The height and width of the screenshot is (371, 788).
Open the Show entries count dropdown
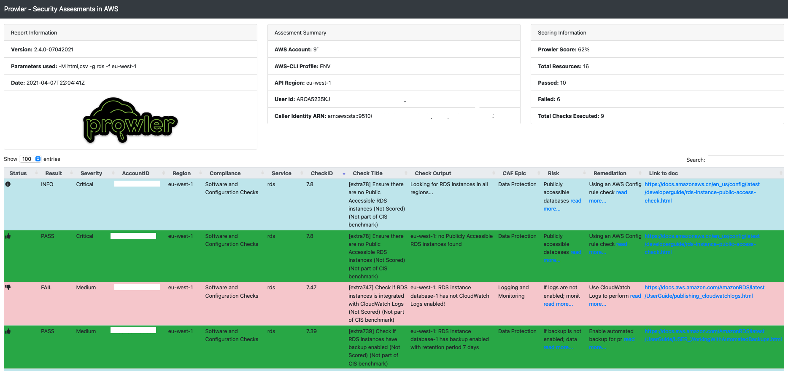click(31, 159)
